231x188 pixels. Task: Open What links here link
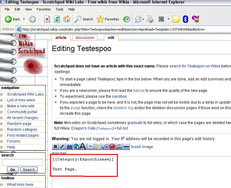click(20, 185)
